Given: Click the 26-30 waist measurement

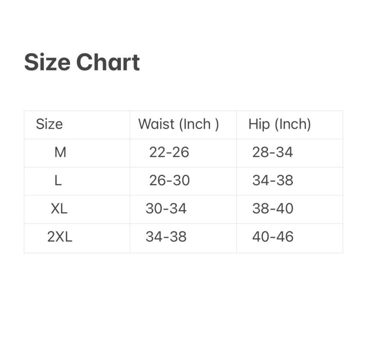Looking at the screenshot, I should tap(170, 180).
